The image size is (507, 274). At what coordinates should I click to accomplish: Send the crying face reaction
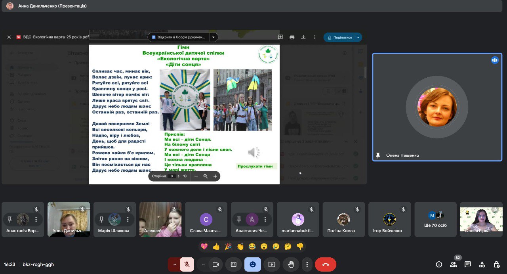tap(276, 246)
